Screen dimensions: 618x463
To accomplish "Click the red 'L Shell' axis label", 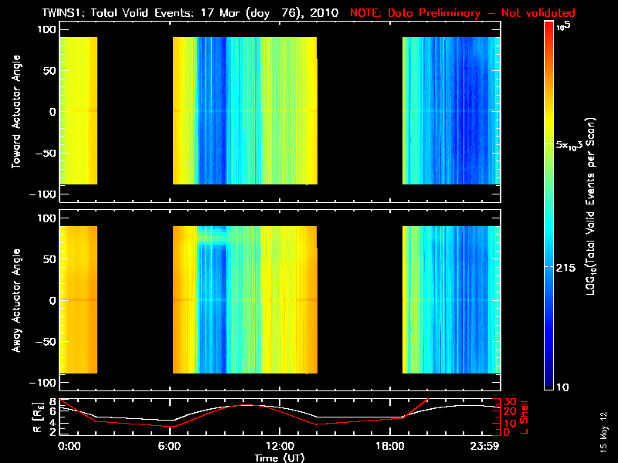I will 524,417.
